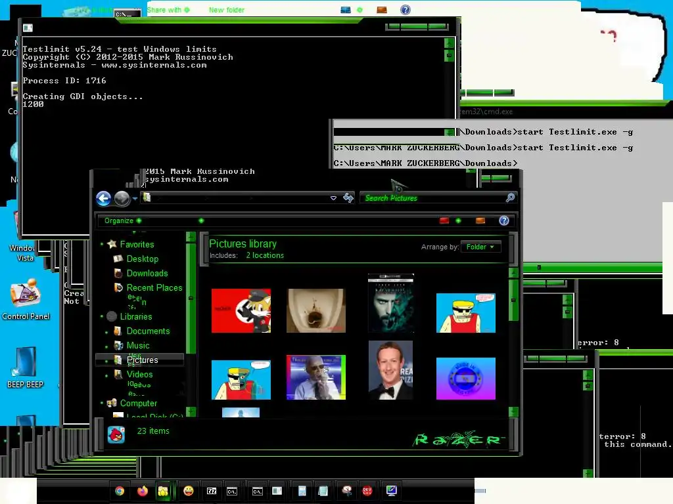Open the Organize menu
This screenshot has height=504, width=673.
(x=123, y=220)
